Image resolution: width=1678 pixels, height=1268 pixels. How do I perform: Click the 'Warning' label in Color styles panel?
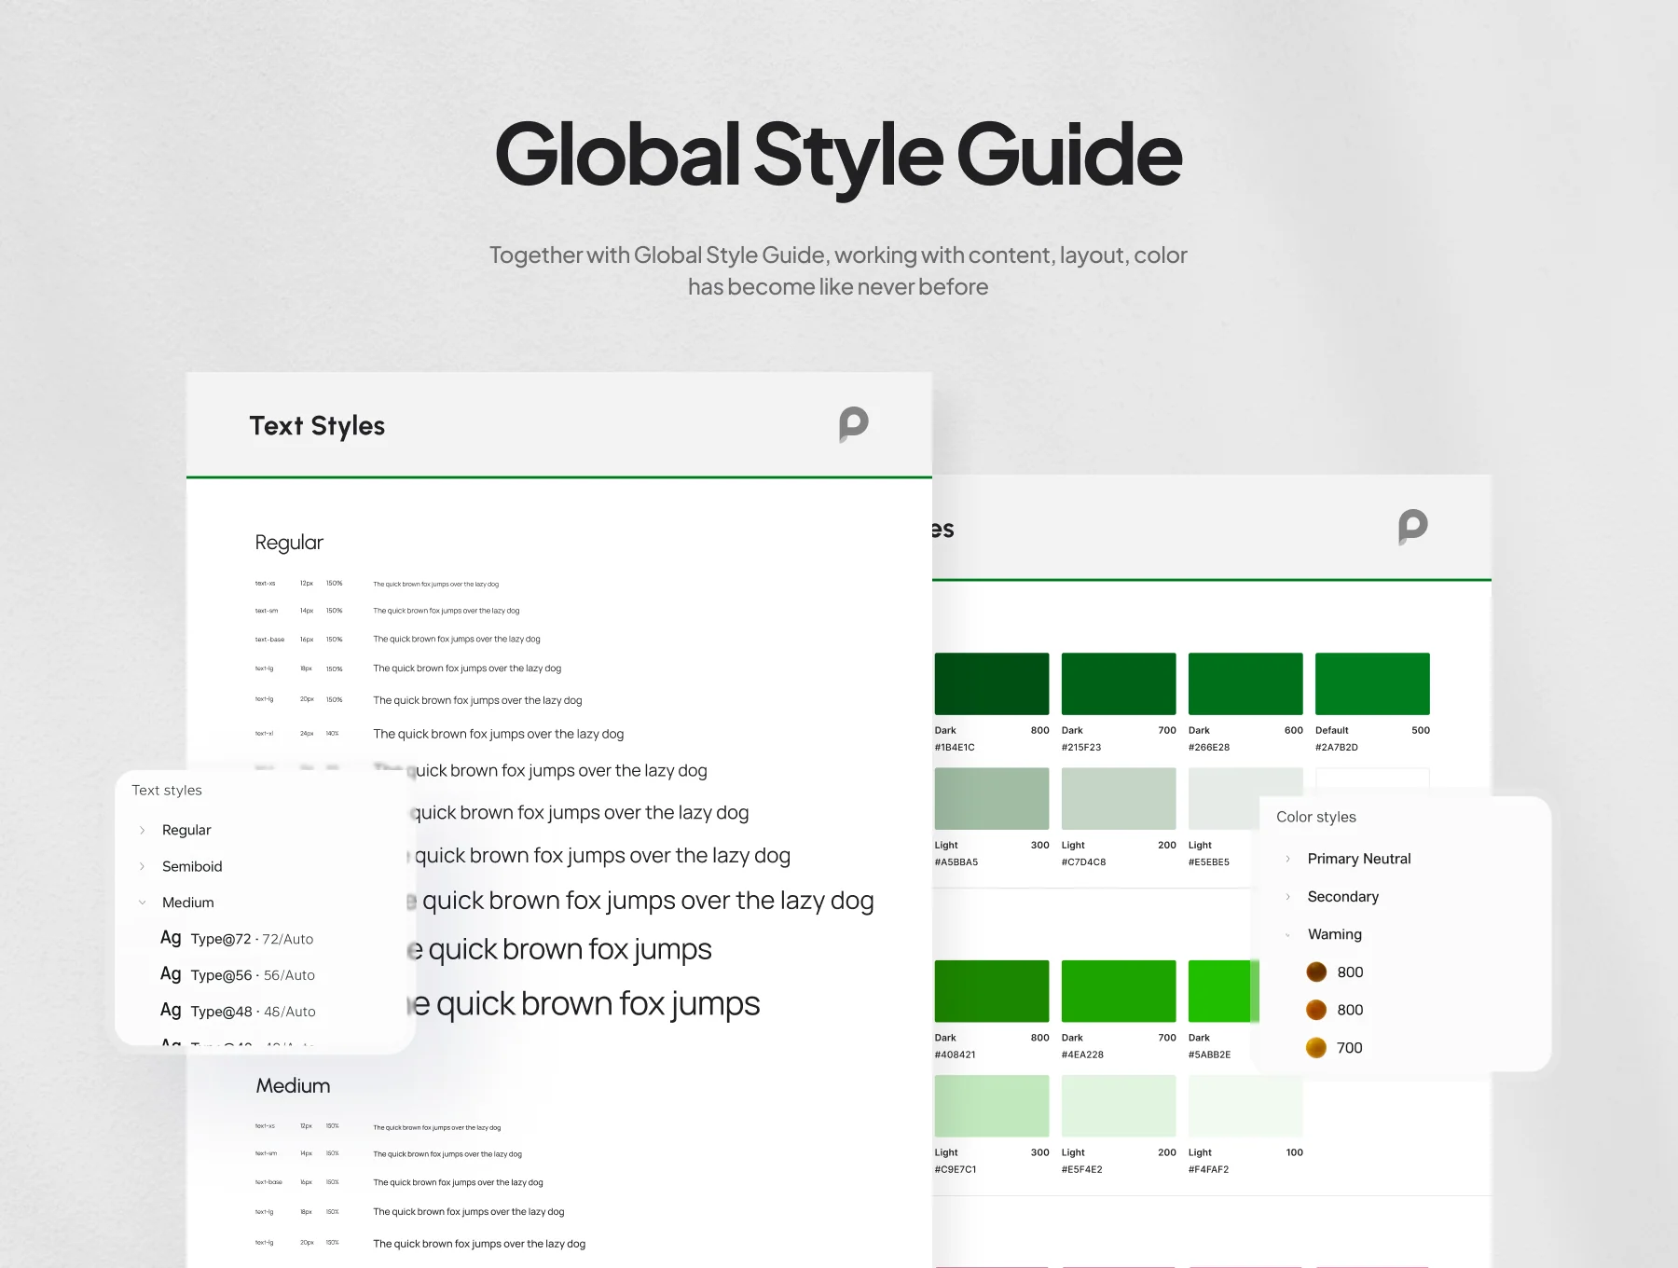(x=1334, y=934)
